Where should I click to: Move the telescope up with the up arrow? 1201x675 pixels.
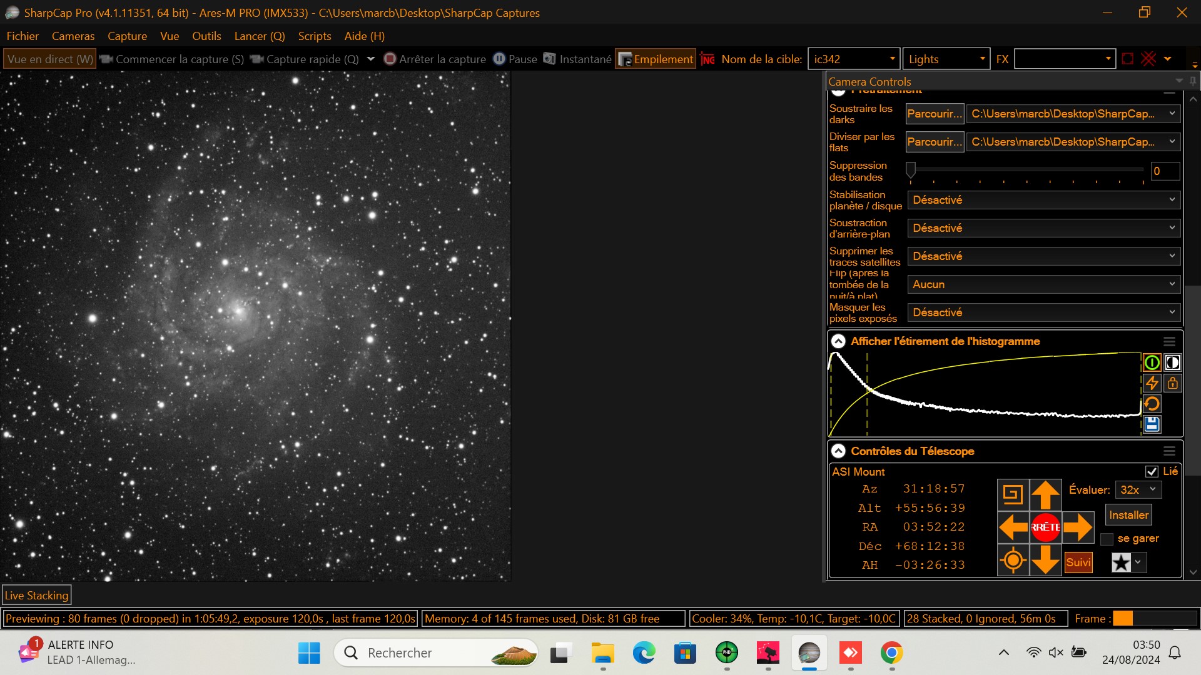[1045, 494]
